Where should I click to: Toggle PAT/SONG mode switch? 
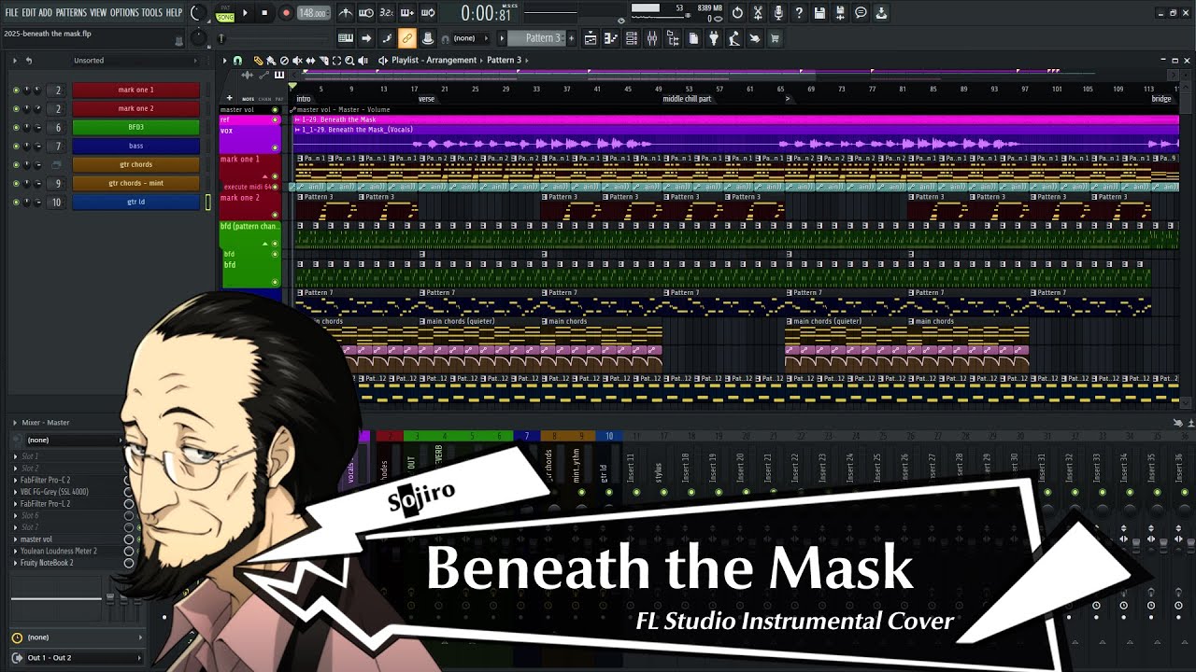coord(225,13)
